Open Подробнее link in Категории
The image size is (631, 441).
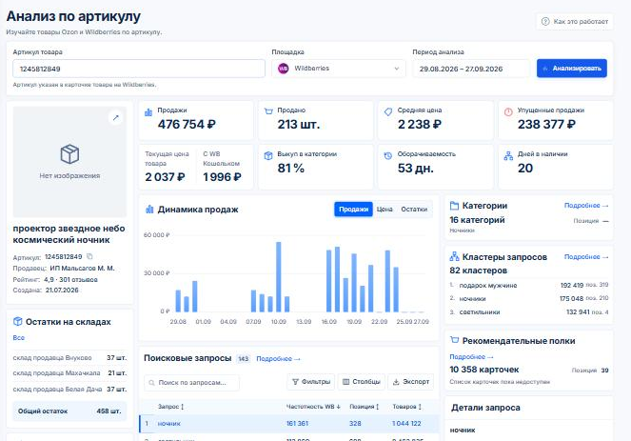click(586, 206)
